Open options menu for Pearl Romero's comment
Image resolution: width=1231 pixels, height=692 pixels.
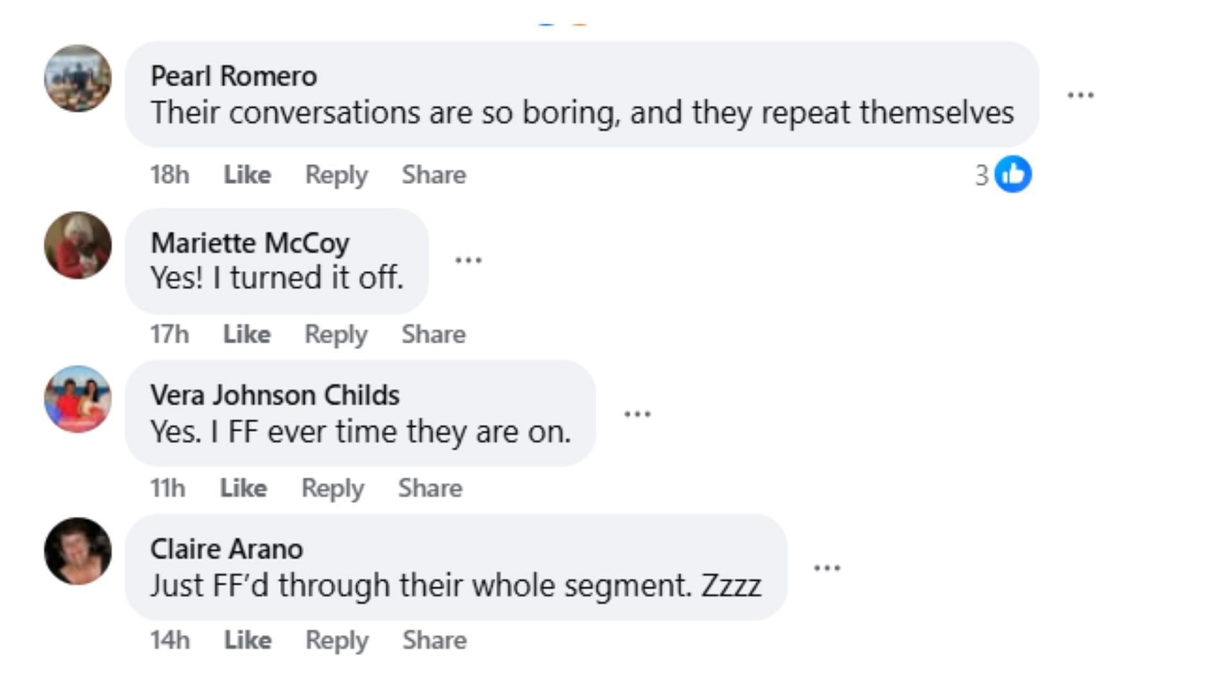point(1080,95)
